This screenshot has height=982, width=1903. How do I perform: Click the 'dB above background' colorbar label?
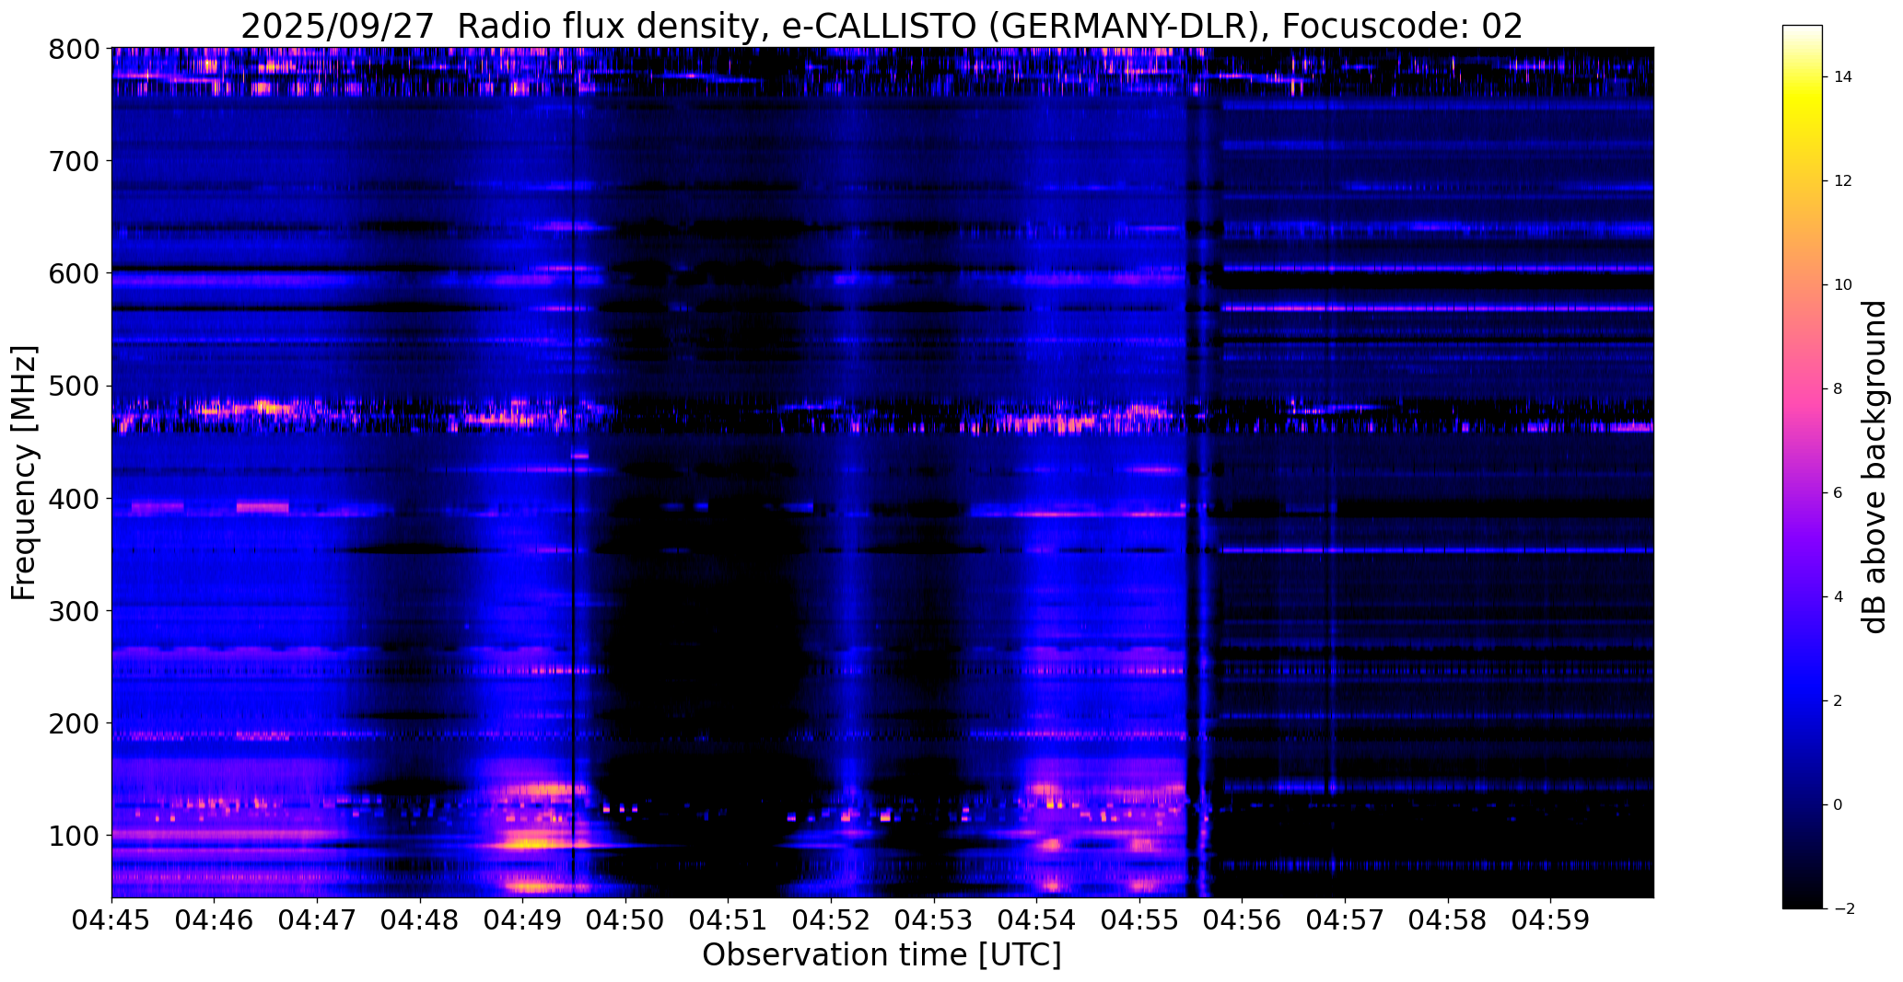(x=1875, y=467)
